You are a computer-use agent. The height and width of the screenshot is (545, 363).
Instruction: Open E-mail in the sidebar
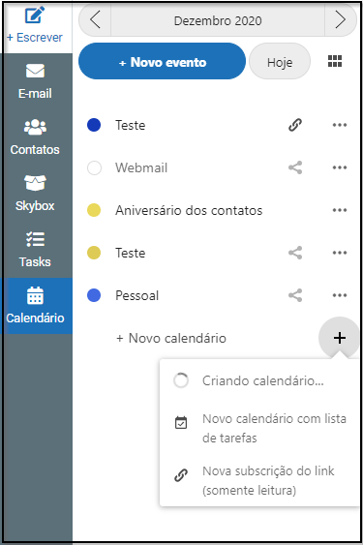[x=35, y=71]
